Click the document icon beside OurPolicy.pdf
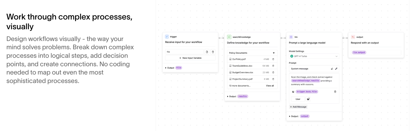This screenshot has width=410, height=131. (x=230, y=59)
